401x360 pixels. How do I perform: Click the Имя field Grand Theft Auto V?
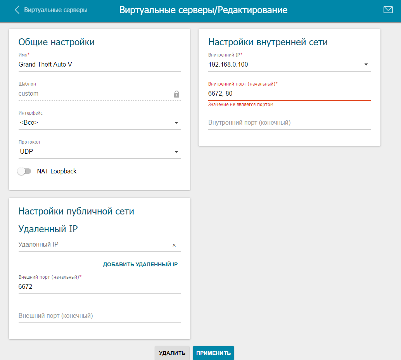(x=100, y=64)
